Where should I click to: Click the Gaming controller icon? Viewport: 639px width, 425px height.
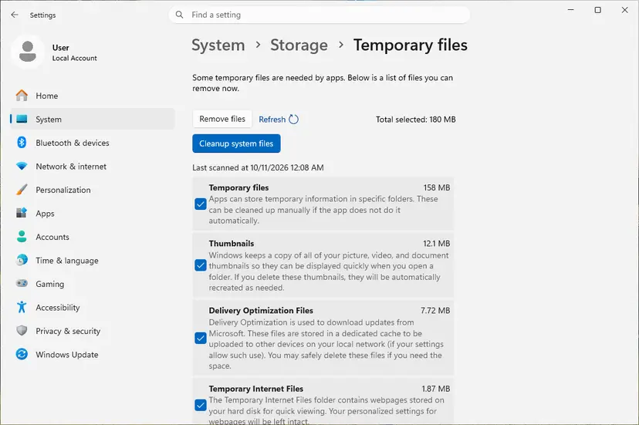(22, 283)
